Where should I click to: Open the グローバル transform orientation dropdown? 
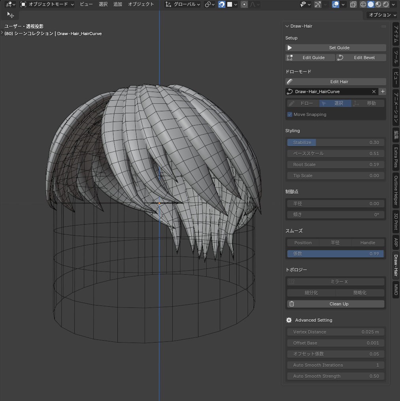click(x=183, y=4)
